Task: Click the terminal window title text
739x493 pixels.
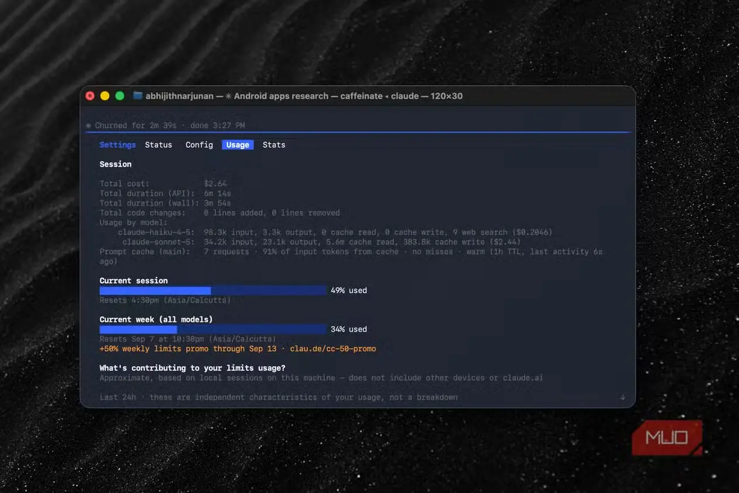Action: point(304,96)
